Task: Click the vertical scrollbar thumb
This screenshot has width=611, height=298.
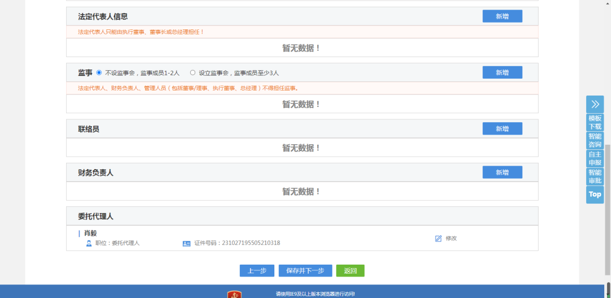Action: tap(608, 210)
